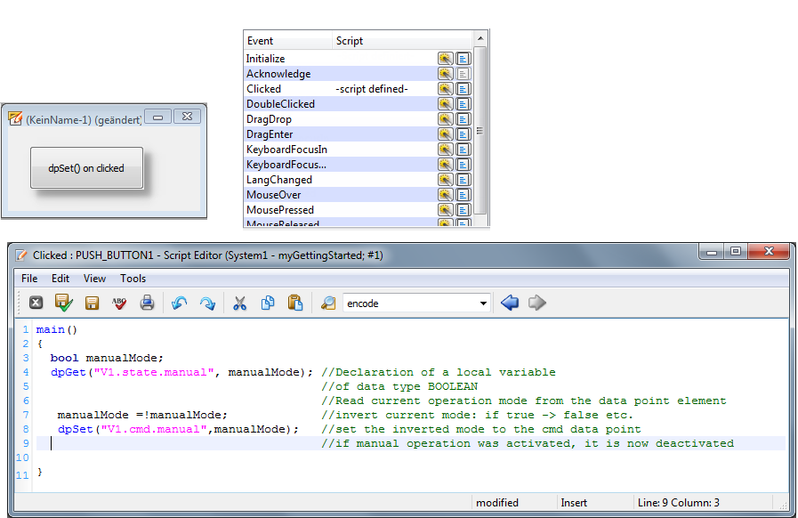
Task: Click the redo arrow in the toolbar
Action: (x=206, y=304)
